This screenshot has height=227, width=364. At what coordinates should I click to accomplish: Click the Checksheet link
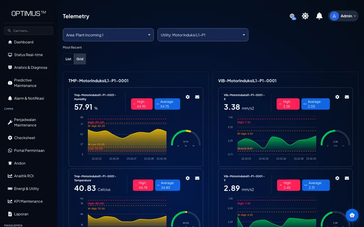pos(25,138)
